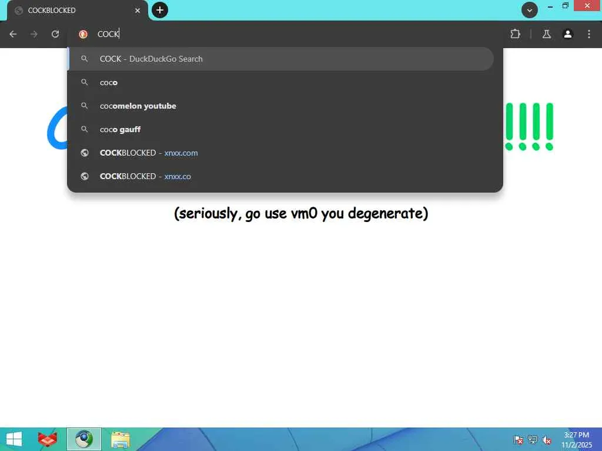Click the browser forward arrow

[34, 34]
